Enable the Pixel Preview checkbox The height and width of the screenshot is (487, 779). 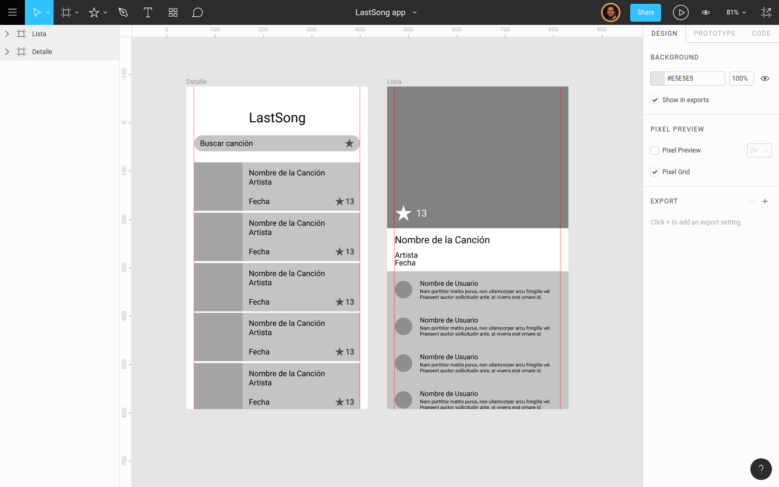pos(655,150)
